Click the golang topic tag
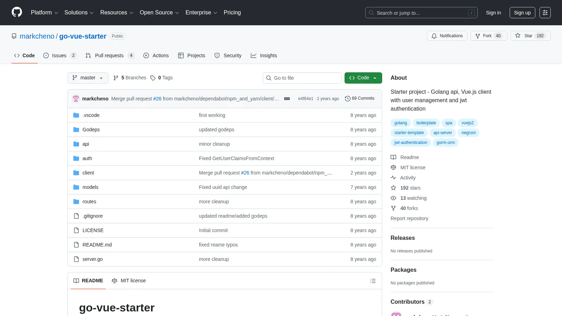 [400, 123]
